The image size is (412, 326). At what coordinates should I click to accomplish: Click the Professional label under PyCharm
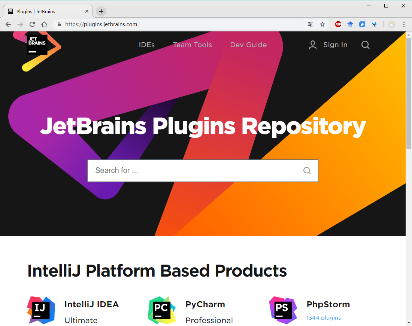click(x=209, y=320)
